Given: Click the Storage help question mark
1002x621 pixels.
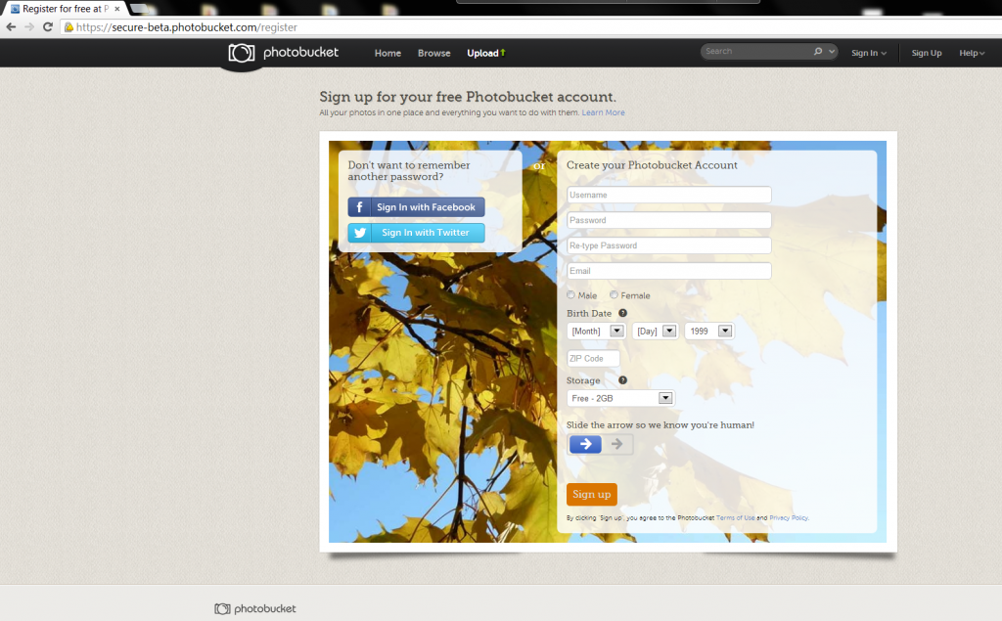Looking at the screenshot, I should tap(622, 380).
